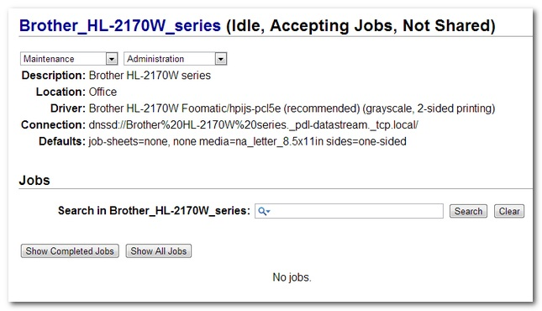Click the arrow button on Administration dropdown
The height and width of the screenshot is (311, 542).
pyautogui.click(x=220, y=59)
